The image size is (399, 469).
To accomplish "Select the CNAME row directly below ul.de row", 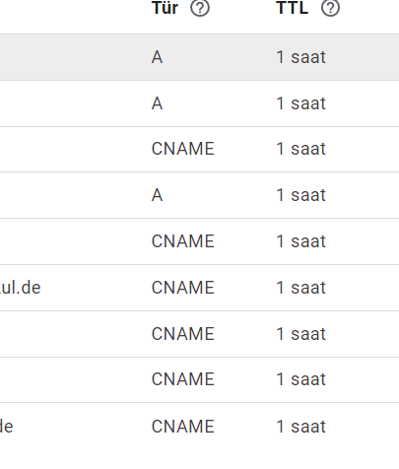I will (x=199, y=334).
